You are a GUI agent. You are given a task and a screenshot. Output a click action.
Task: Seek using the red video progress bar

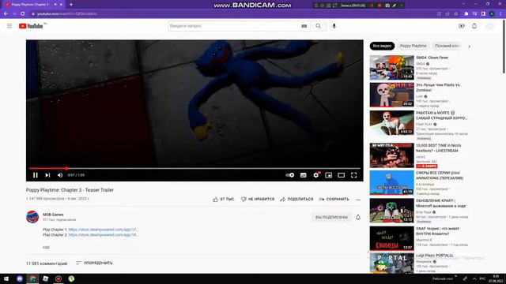tap(194, 168)
